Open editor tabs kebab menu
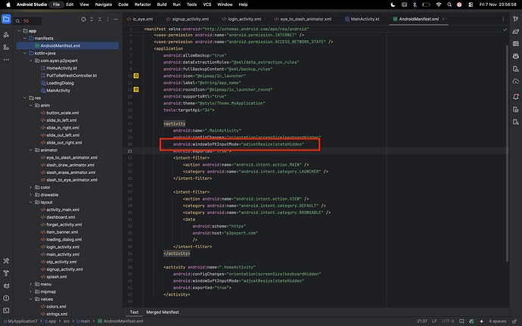 click(x=503, y=19)
